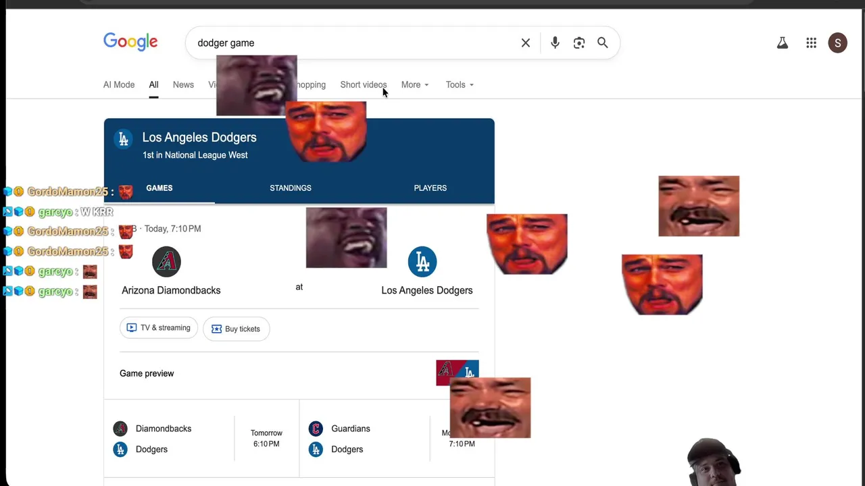Click the Google logo
Viewport: 865px width, 486px height.
tap(130, 42)
